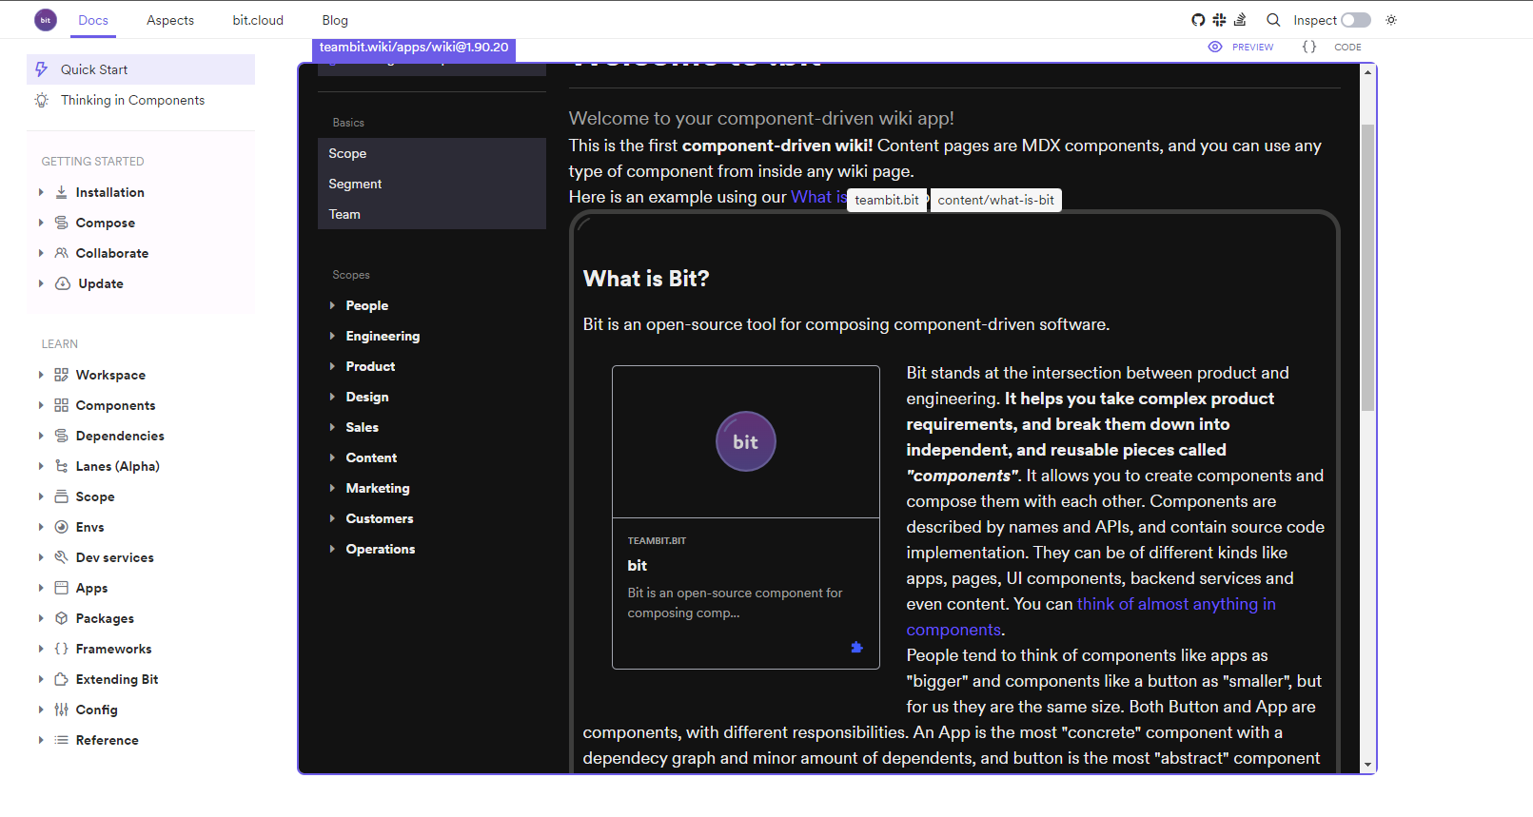The width and height of the screenshot is (1533, 817).
Task: Open the Blog tab
Action: (x=335, y=20)
